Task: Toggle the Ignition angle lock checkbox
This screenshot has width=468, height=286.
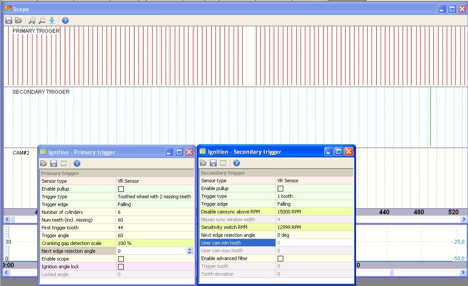Action: [x=121, y=267]
